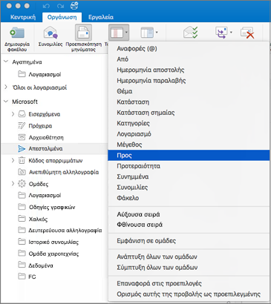This screenshot has width=271, height=304.
Task: Select Ημερομηνία αποστολής menu entry
Action: tap(189, 70)
